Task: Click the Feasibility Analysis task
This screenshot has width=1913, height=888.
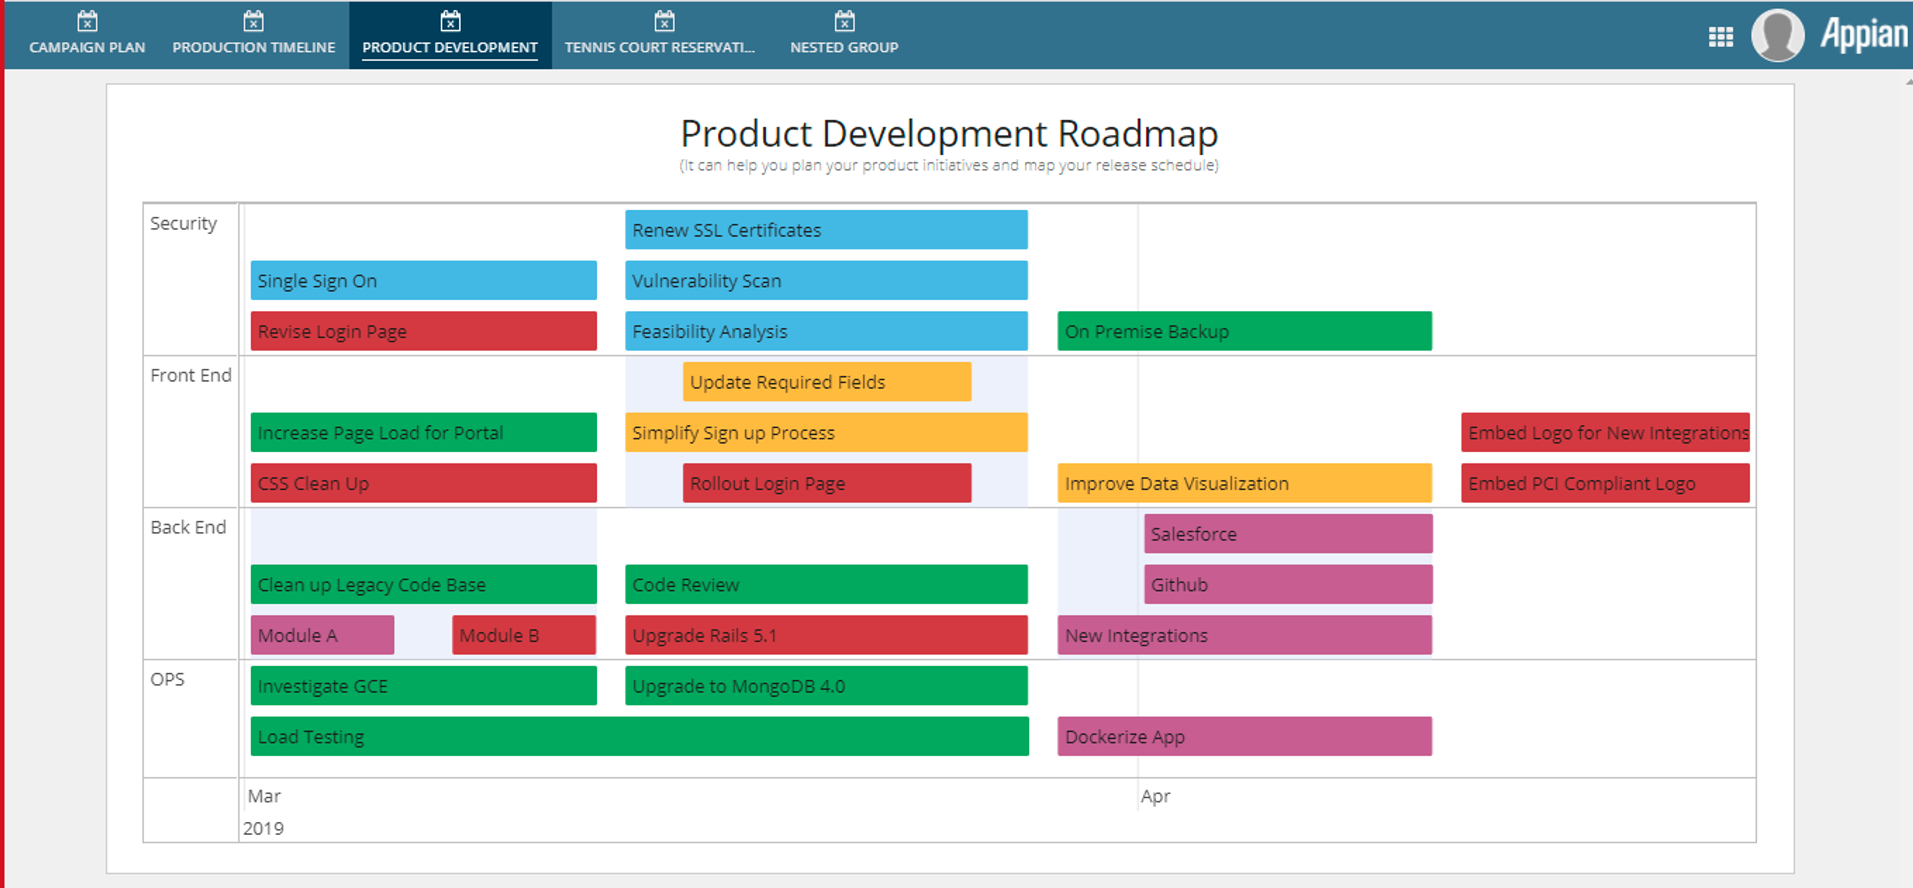Action: point(826,330)
